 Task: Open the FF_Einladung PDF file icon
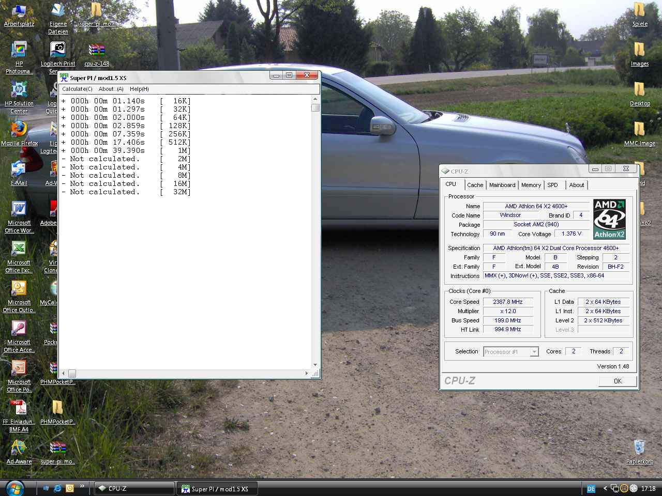pyautogui.click(x=19, y=408)
